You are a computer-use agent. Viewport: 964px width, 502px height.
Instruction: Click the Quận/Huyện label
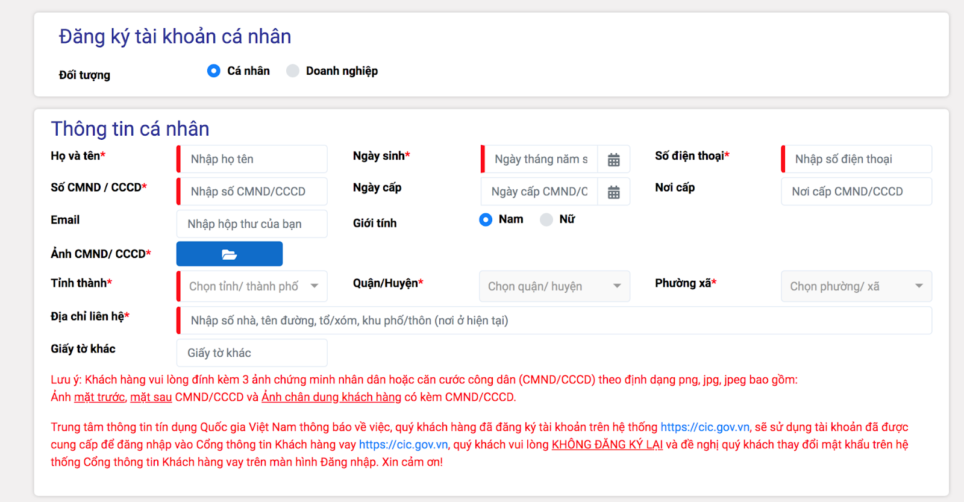tap(388, 283)
